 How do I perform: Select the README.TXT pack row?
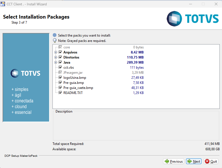pos(101,93)
